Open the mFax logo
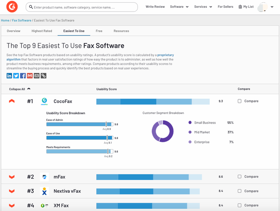 click(x=44, y=177)
